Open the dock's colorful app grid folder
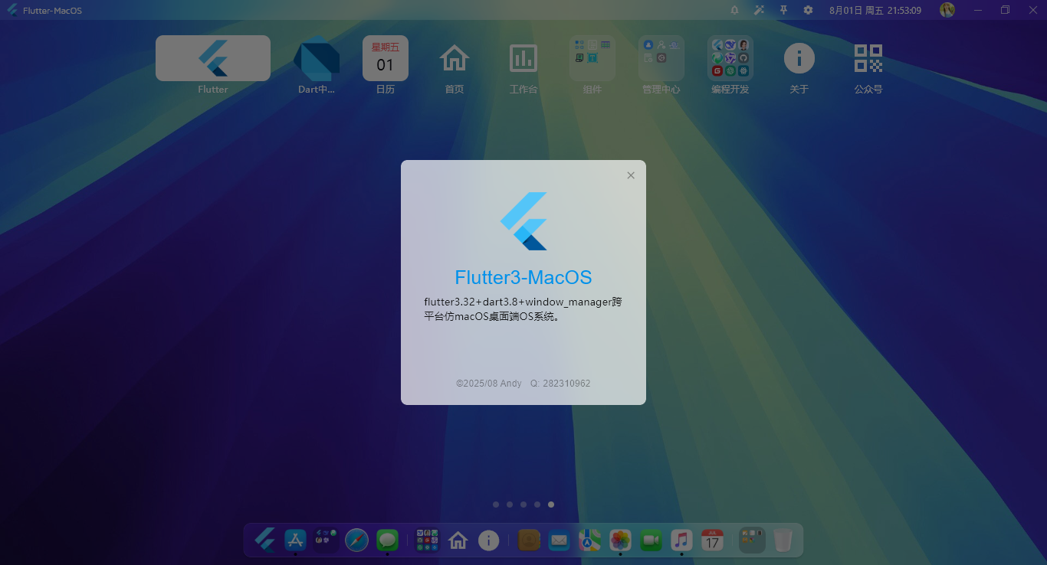 [427, 540]
